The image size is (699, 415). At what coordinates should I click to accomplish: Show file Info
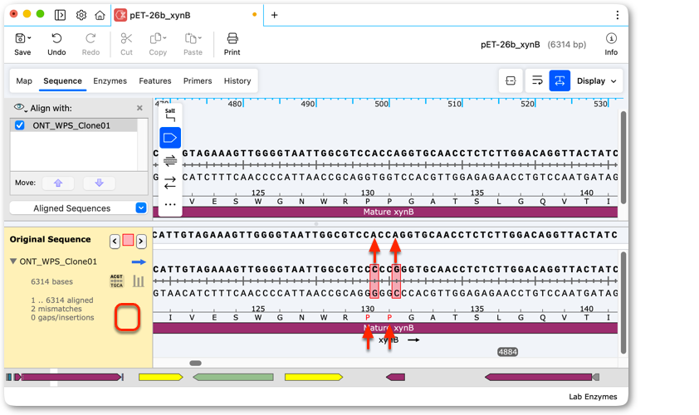click(x=611, y=44)
